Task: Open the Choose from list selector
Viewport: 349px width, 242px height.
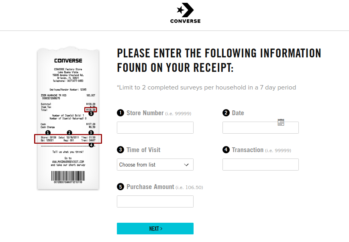Action: [x=155, y=165]
